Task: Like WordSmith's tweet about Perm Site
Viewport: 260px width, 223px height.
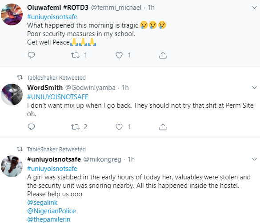Action: [x=119, y=127]
